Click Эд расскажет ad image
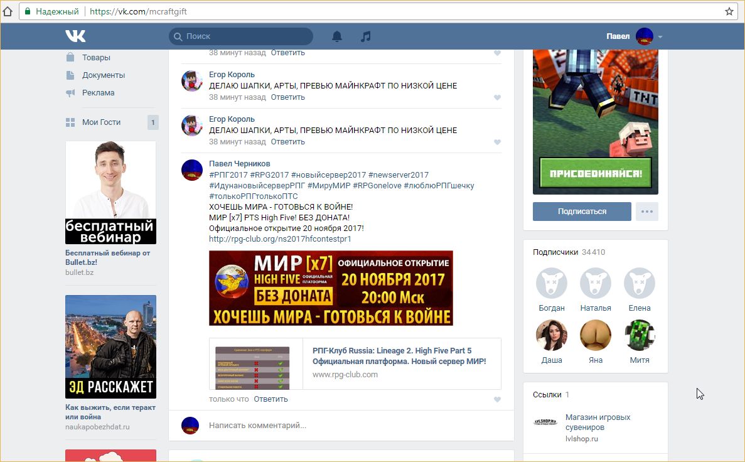This screenshot has height=462, width=745. click(x=110, y=347)
